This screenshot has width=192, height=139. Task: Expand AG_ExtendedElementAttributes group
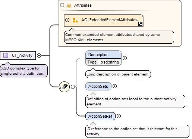click(67, 20)
